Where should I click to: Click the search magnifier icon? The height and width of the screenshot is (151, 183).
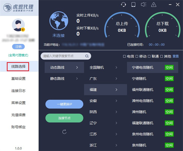[x=87, y=56]
